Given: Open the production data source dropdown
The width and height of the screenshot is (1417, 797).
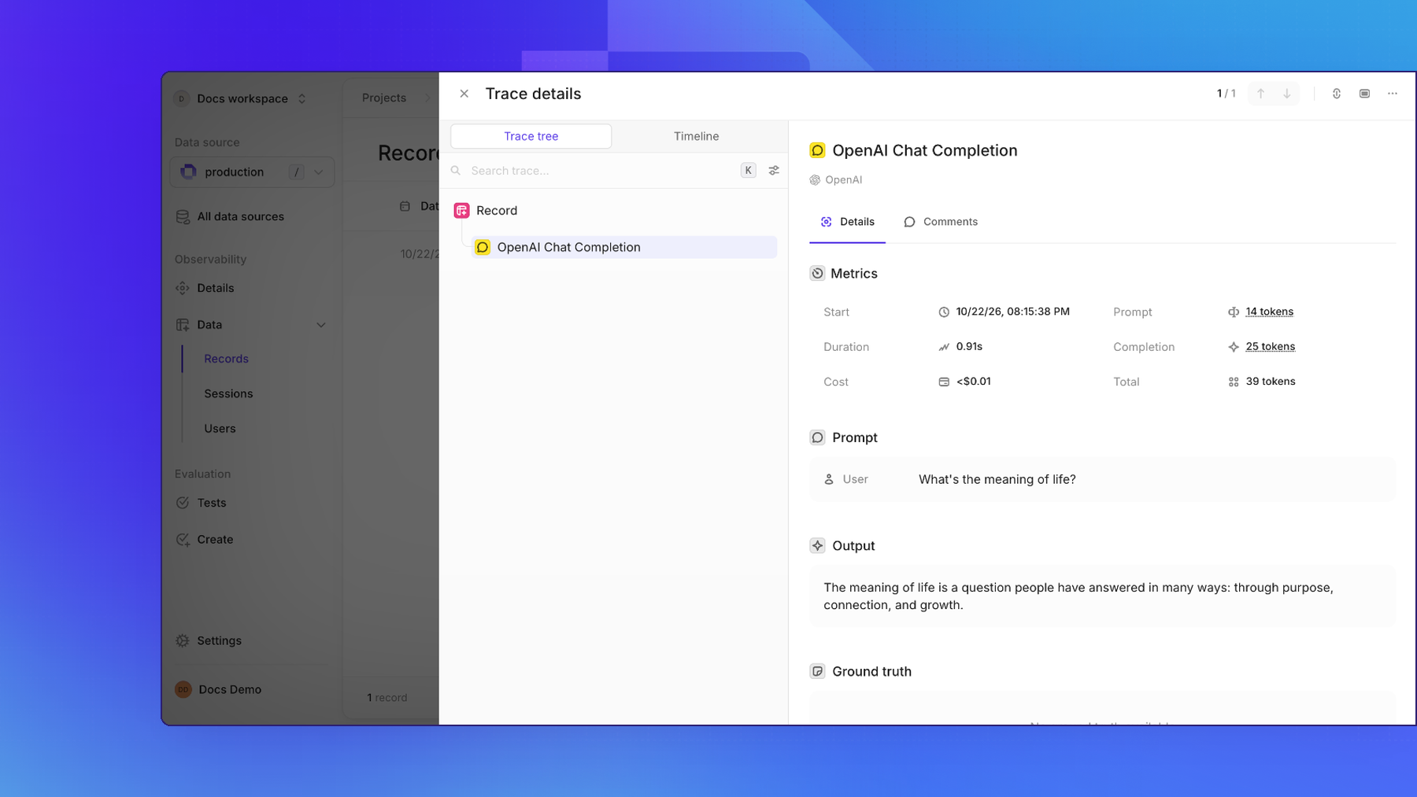Looking at the screenshot, I should (x=252, y=172).
